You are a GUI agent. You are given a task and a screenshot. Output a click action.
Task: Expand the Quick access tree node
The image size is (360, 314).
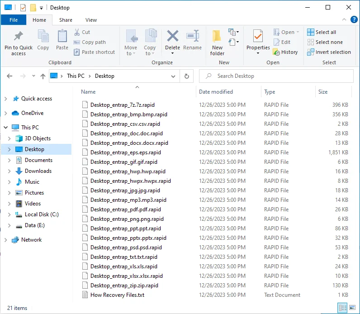coord(5,99)
